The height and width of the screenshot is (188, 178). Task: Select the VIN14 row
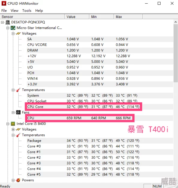click(100, 78)
